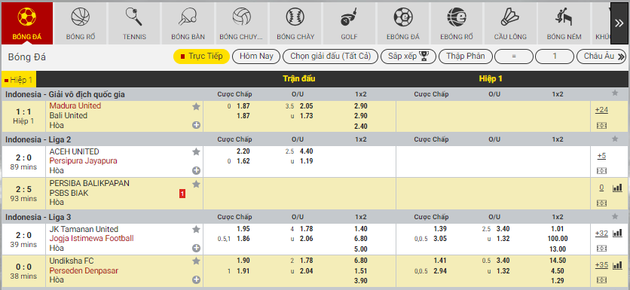630x290 pixels.
Task: Open +24 more markets for Madura United
Action: (601, 110)
